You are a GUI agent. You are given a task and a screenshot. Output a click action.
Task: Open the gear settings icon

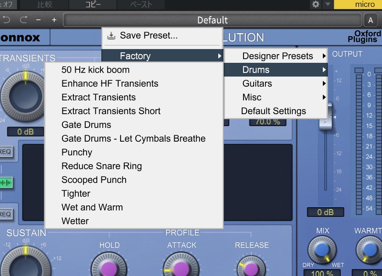point(316,5)
